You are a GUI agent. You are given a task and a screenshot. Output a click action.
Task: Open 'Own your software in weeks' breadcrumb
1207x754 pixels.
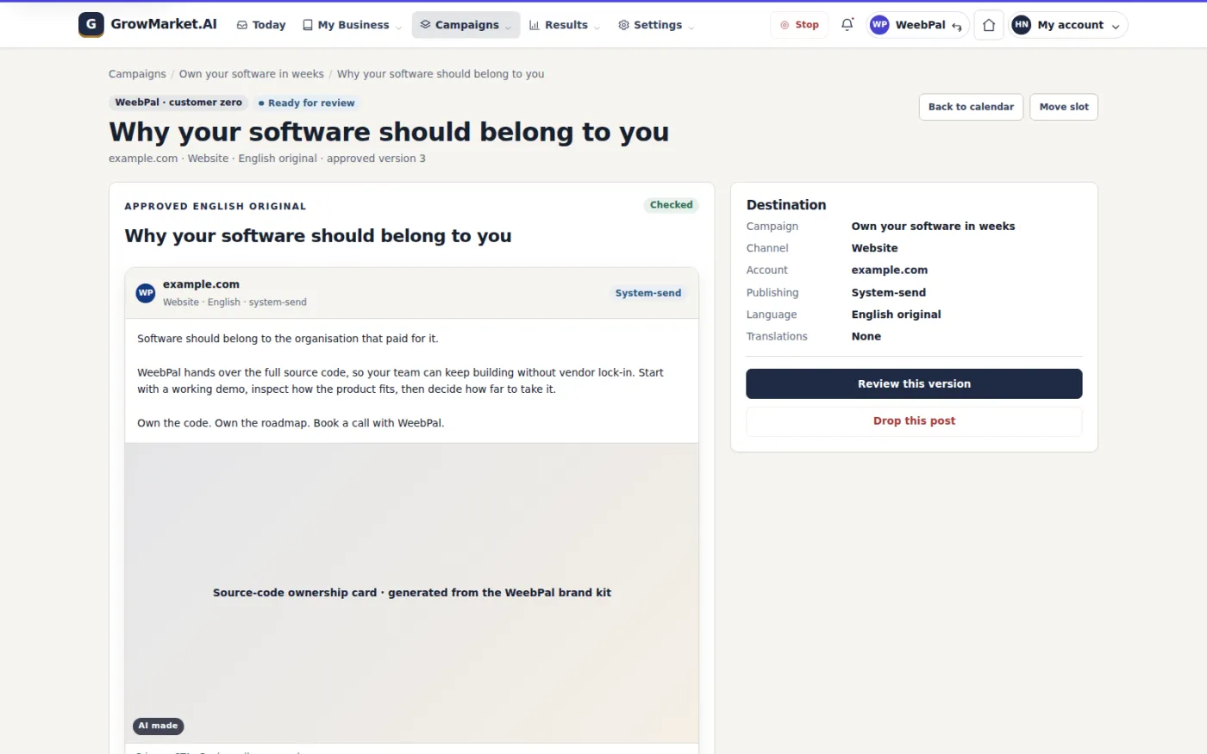coord(252,74)
